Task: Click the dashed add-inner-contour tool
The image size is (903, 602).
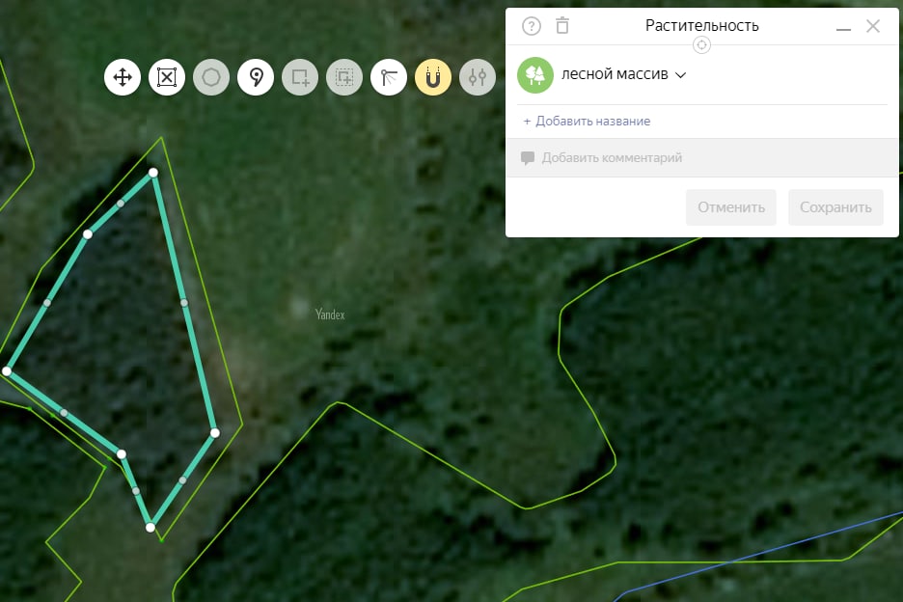Action: click(x=344, y=77)
